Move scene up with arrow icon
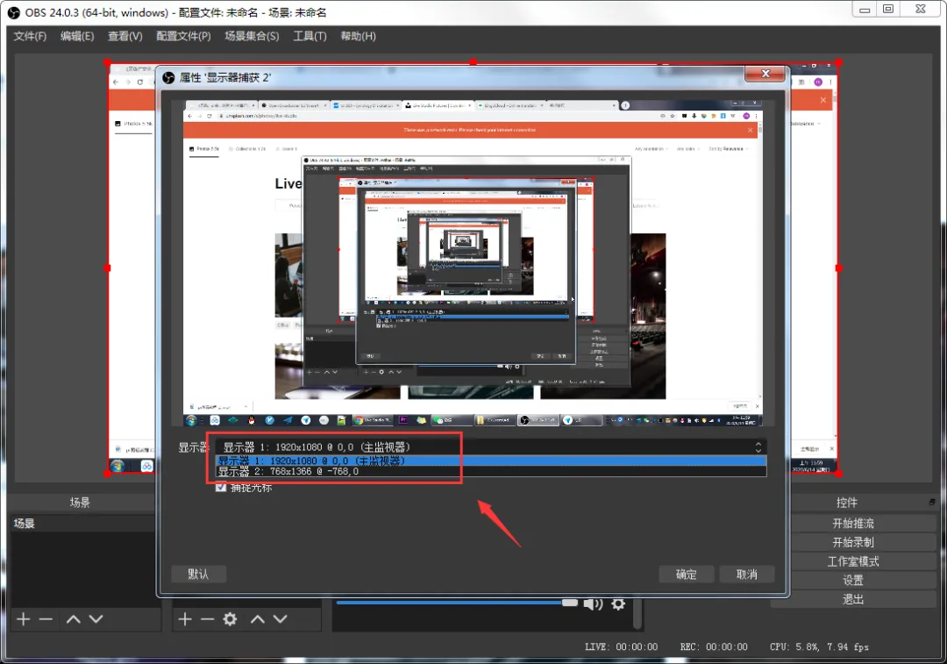 [x=73, y=619]
